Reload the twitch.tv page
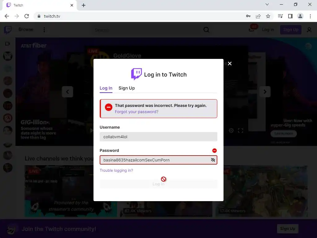The image size is (317, 238). [27, 16]
